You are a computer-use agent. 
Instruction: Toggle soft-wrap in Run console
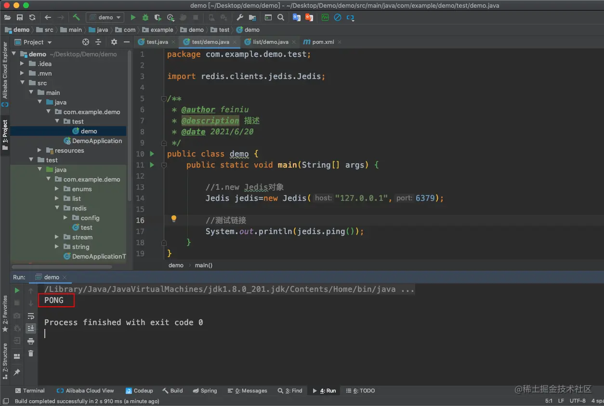(31, 316)
